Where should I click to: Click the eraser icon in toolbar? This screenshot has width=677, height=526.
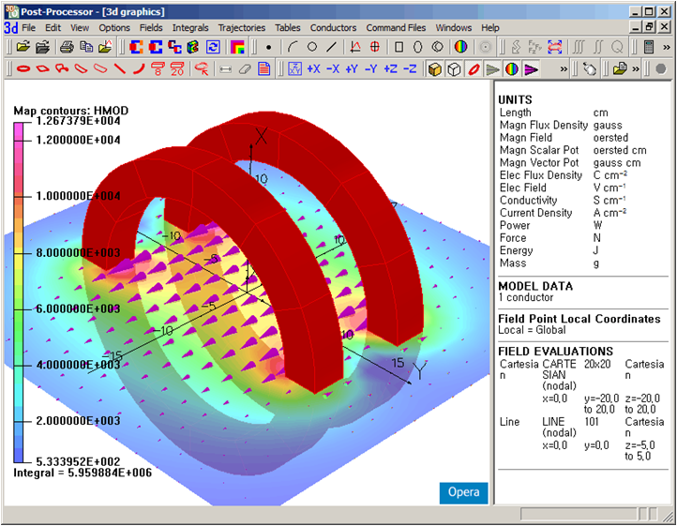point(245,69)
